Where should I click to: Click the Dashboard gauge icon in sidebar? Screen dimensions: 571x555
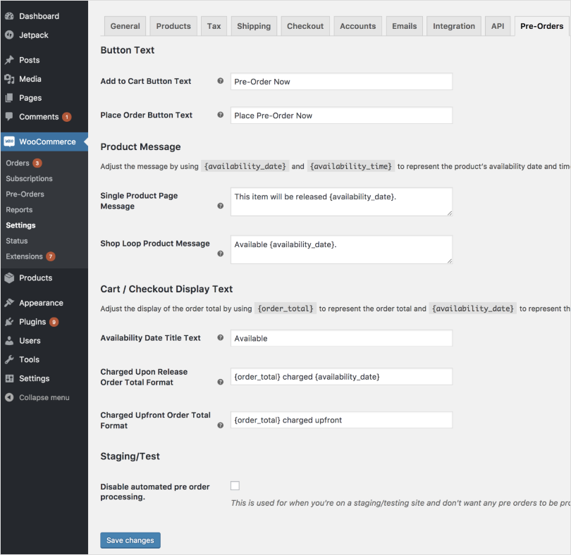pyautogui.click(x=9, y=16)
